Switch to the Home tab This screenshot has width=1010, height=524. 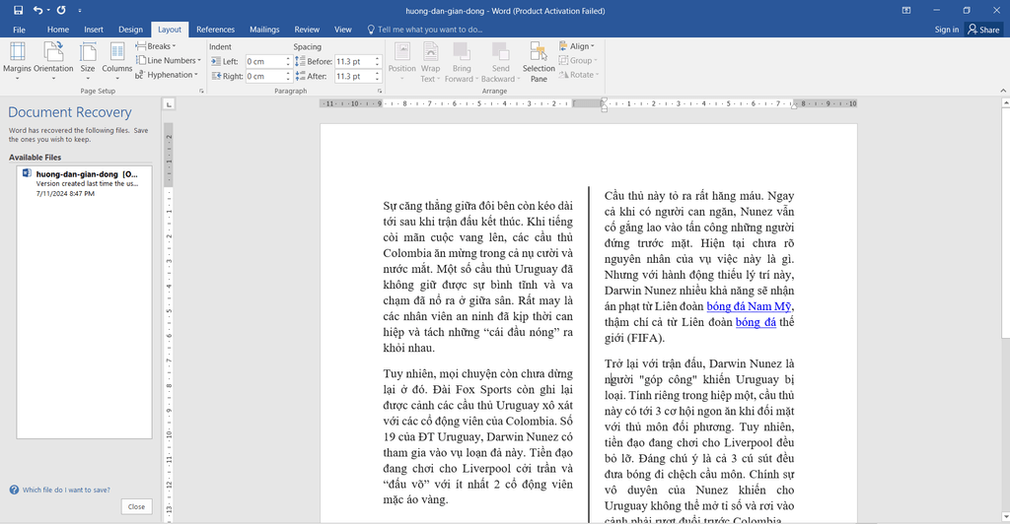coord(58,30)
